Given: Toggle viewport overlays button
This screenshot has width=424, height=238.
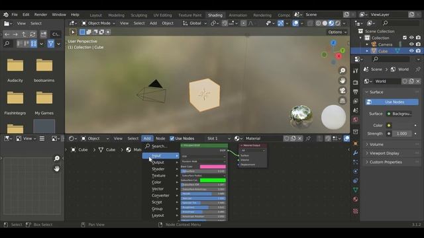Looking at the screenshot, I should 295,24.
